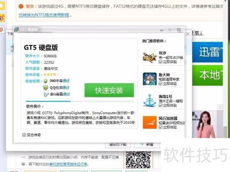
Task: Close the advertisement with the woman photo
Action: point(220,107)
